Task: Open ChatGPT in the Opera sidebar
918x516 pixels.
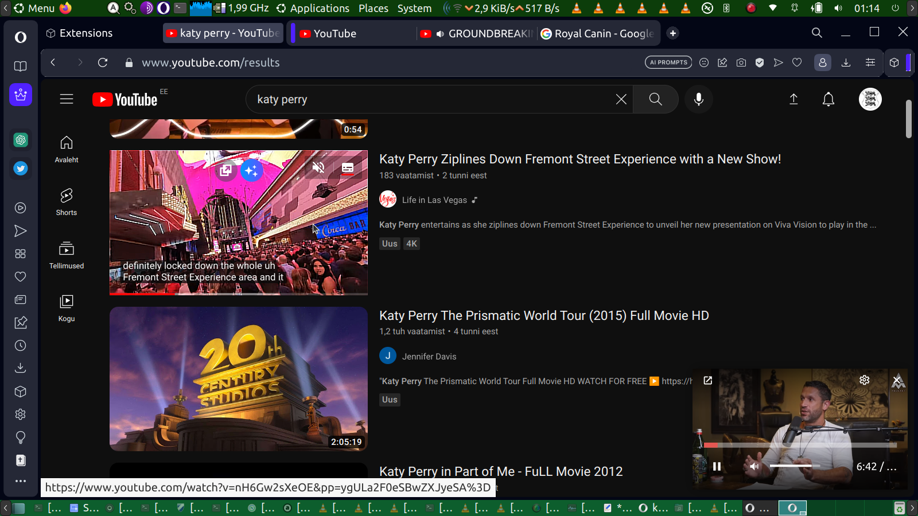Action: point(21,140)
